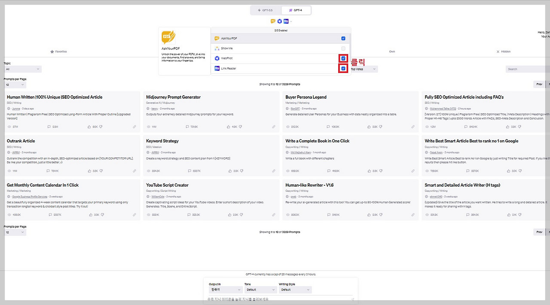550x305 pixels.
Task: Copy link of Write a Complete Book card
Action: (x=413, y=171)
